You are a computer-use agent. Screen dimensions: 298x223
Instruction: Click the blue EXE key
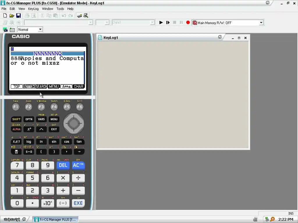78,203
